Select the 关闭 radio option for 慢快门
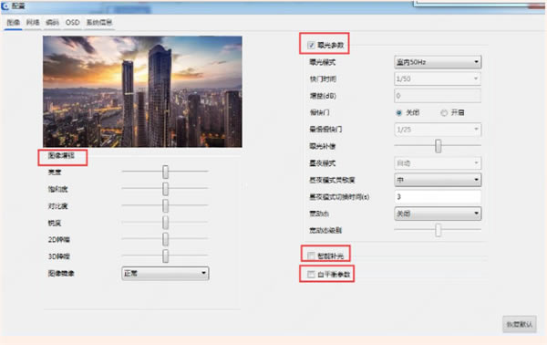 [398, 113]
